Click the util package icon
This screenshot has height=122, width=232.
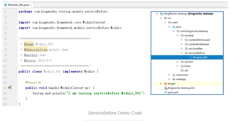coord(182,70)
